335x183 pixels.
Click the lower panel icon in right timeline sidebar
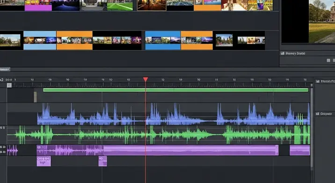(x=318, y=114)
